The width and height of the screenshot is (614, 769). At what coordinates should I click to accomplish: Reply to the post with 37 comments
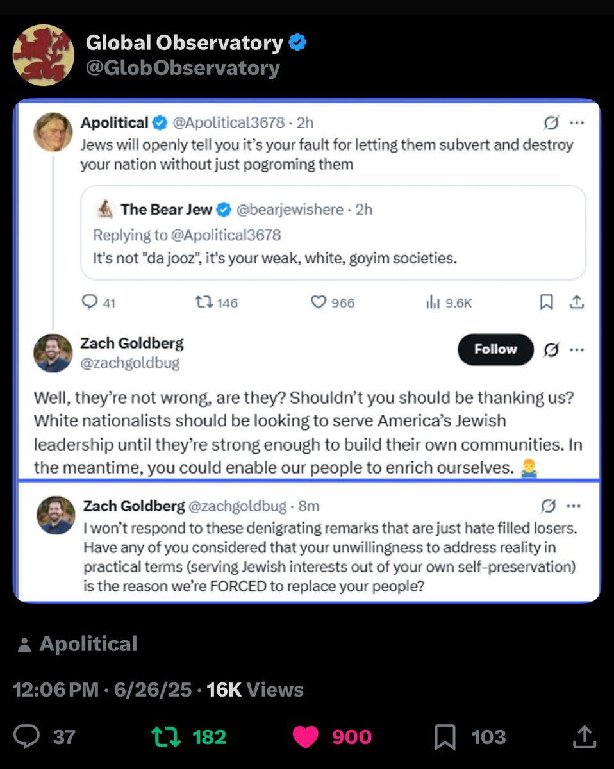click(x=27, y=736)
